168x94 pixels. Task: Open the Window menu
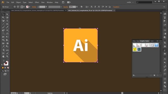[x=50, y=2]
